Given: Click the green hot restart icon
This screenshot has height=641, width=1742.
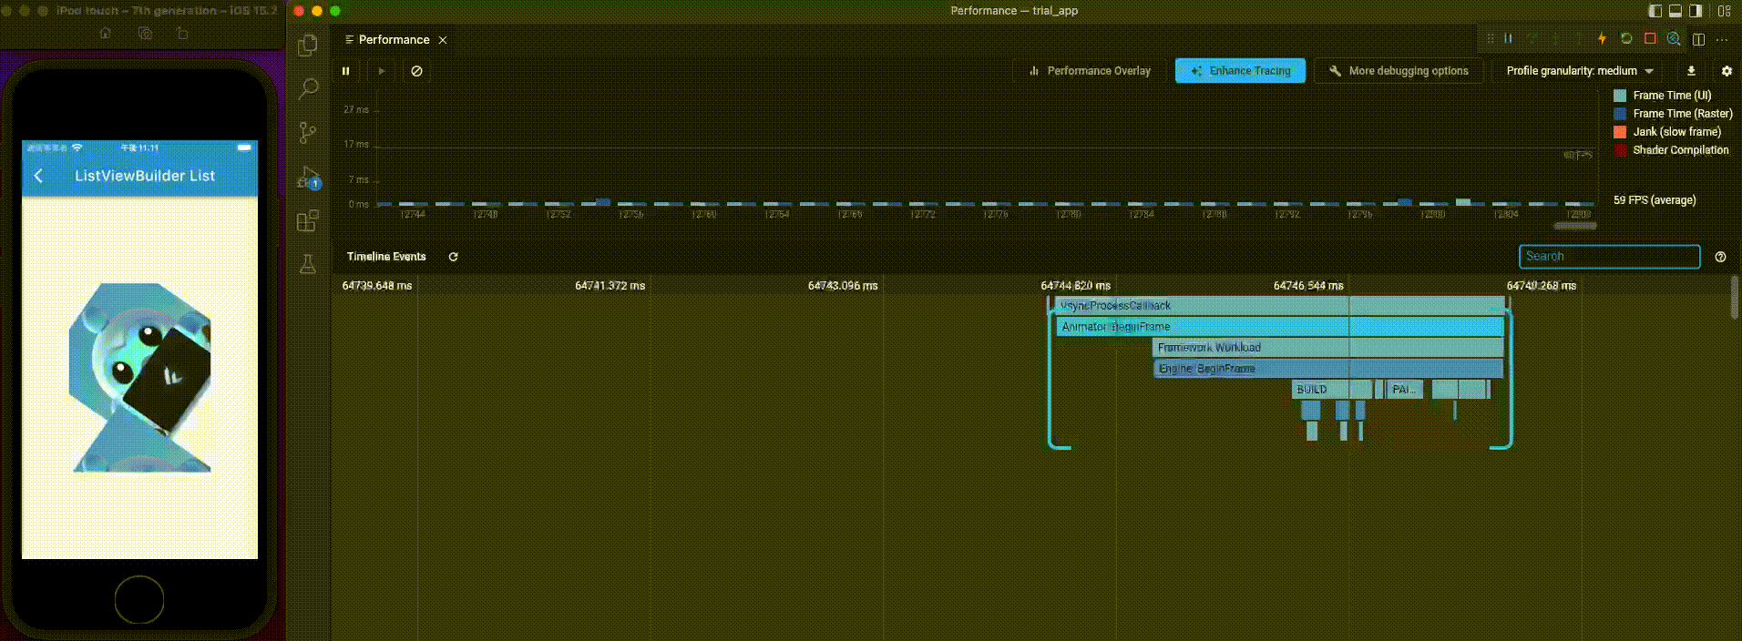Looking at the screenshot, I should click(1626, 39).
